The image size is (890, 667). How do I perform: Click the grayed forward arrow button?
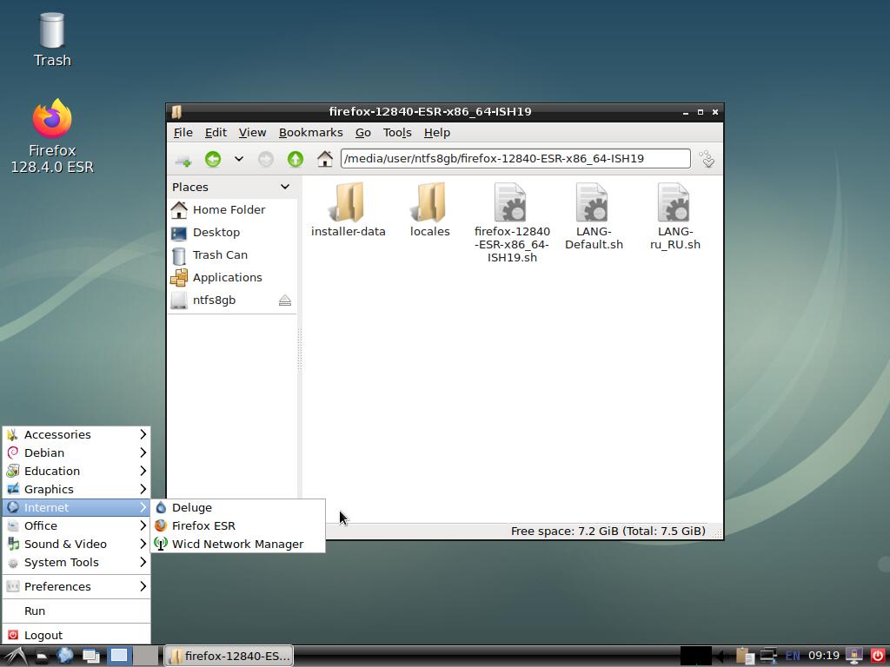[x=266, y=160]
